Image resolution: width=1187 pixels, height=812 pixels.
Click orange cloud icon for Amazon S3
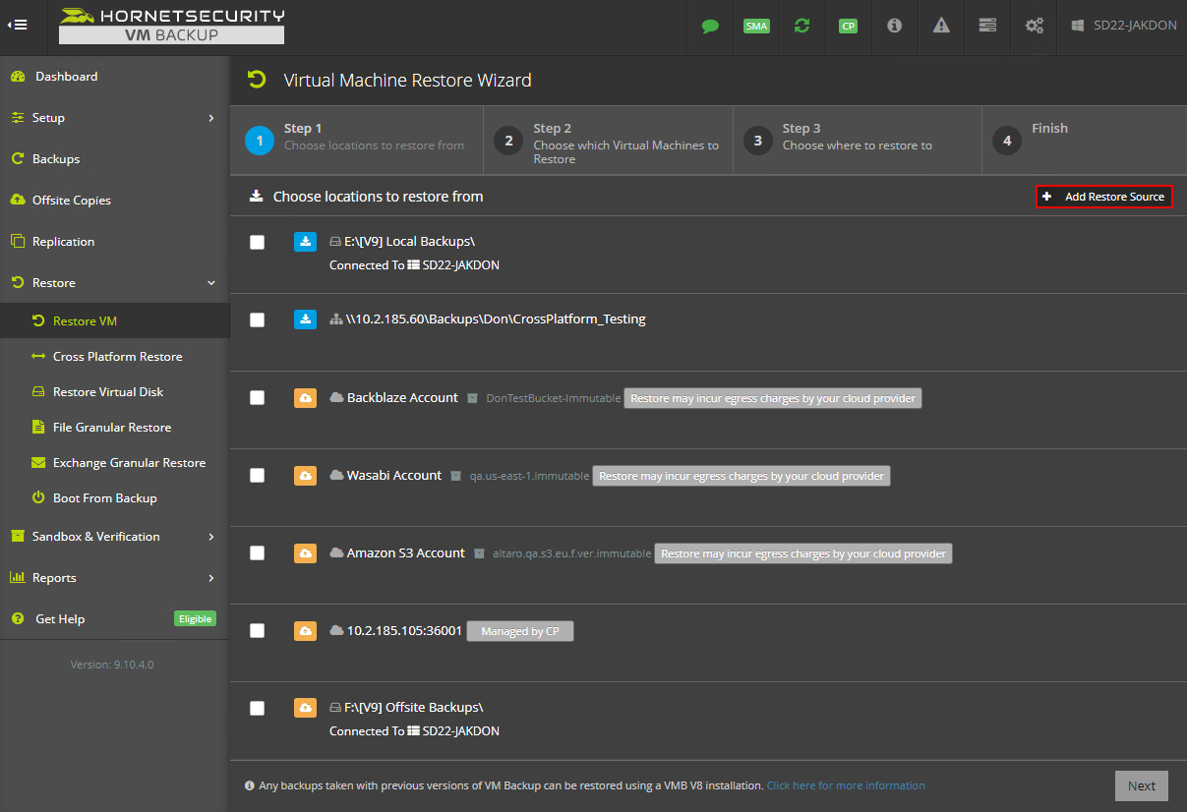[x=305, y=553]
